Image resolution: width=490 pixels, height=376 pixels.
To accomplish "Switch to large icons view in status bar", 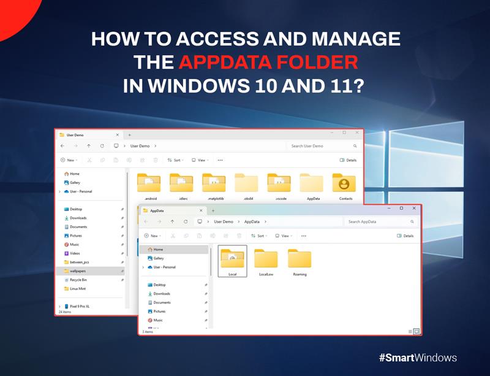I will [417, 331].
